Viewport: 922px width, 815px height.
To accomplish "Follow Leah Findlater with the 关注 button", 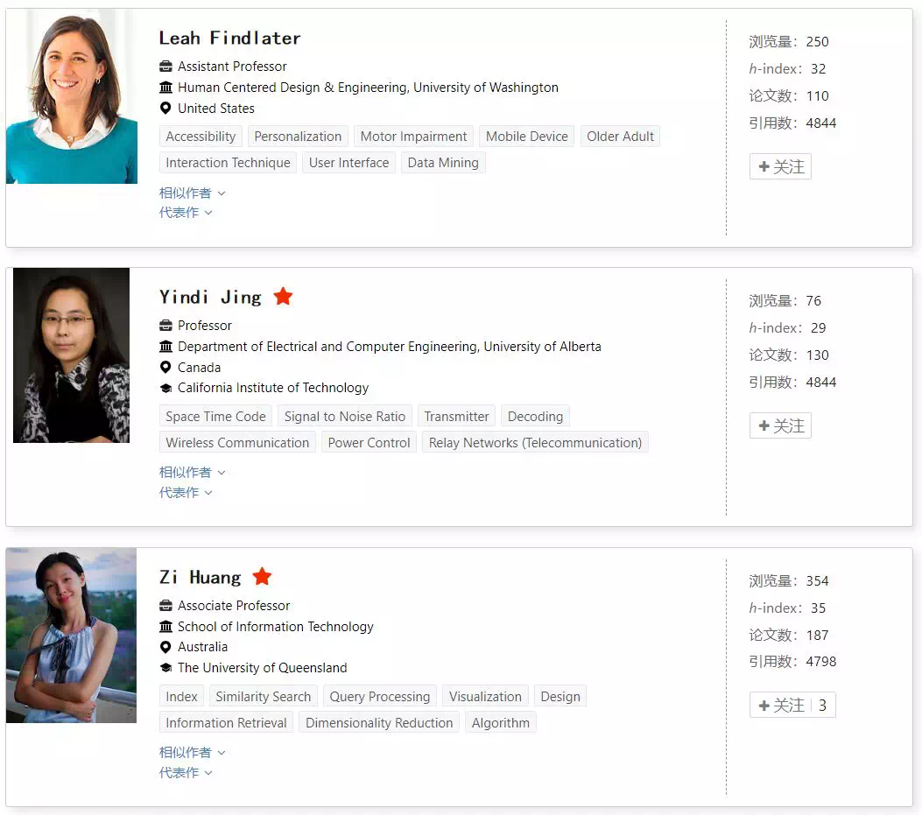I will tap(780, 166).
